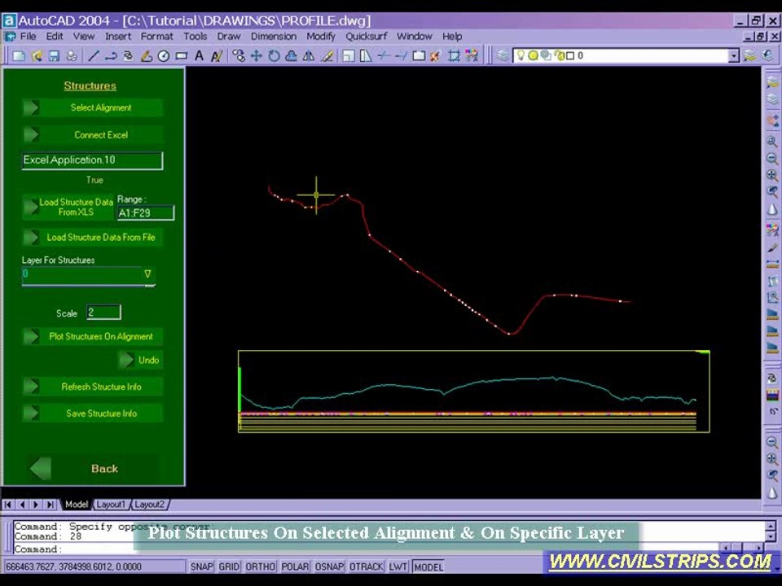Click the Save diskette toolbar icon
The height and width of the screenshot is (586, 782).
click(54, 56)
